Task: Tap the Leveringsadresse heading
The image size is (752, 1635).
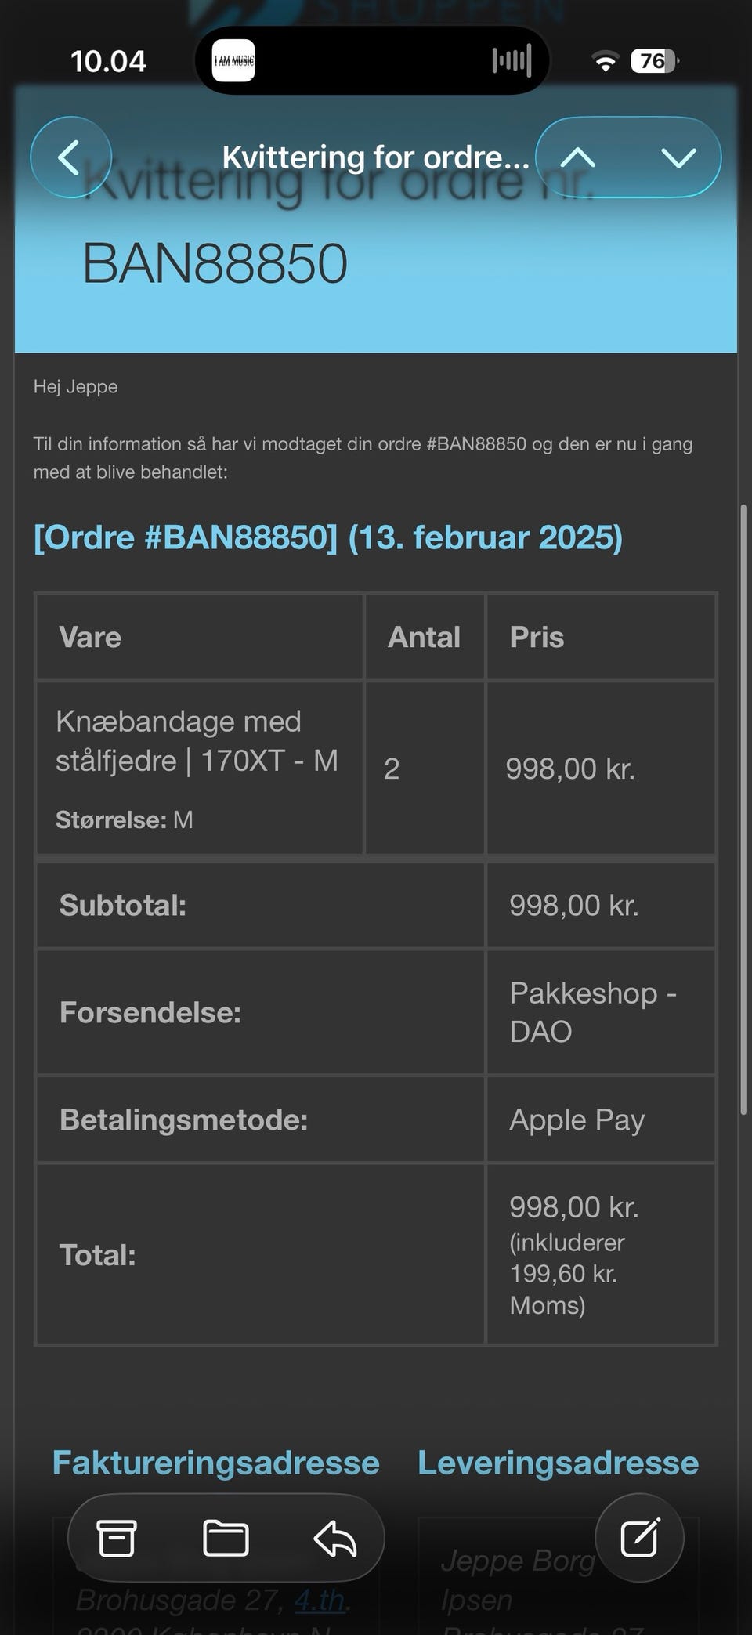Action: coord(558,1463)
